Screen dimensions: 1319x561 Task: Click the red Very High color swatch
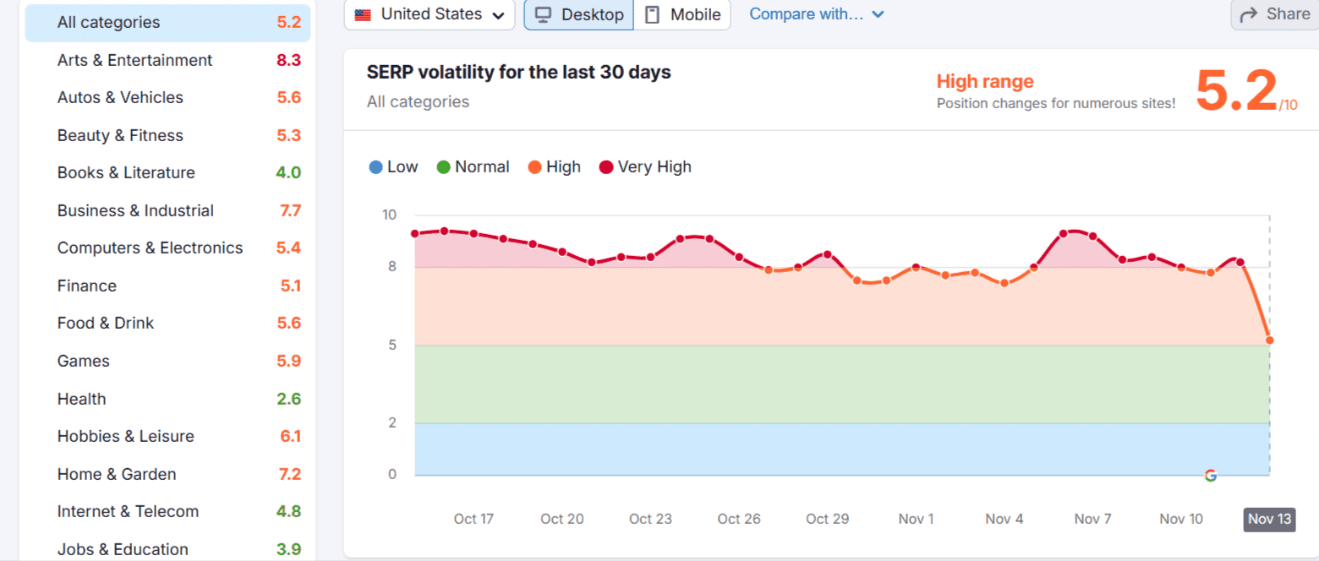tap(605, 166)
